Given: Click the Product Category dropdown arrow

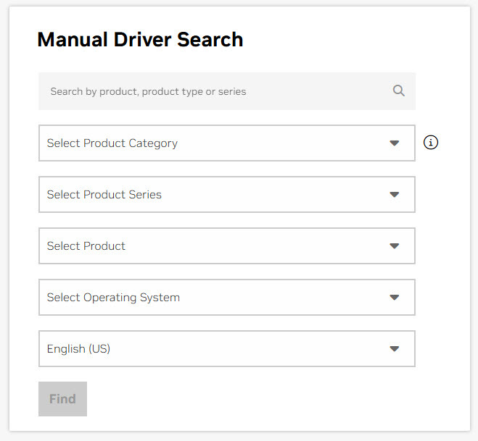Looking at the screenshot, I should [x=394, y=143].
